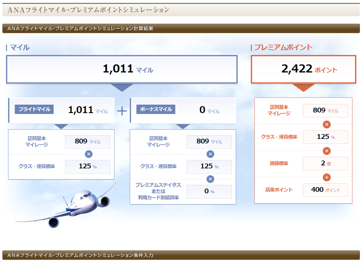Select the ボーナスマイル blue badge
Screen dimensions: 362x261
(x=156, y=109)
